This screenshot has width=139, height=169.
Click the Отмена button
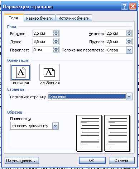coord(121,160)
